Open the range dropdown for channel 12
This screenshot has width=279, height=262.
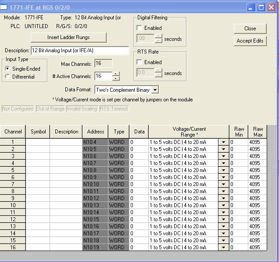(x=223, y=219)
